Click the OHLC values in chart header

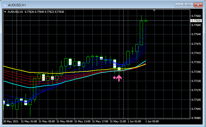point(44,12)
